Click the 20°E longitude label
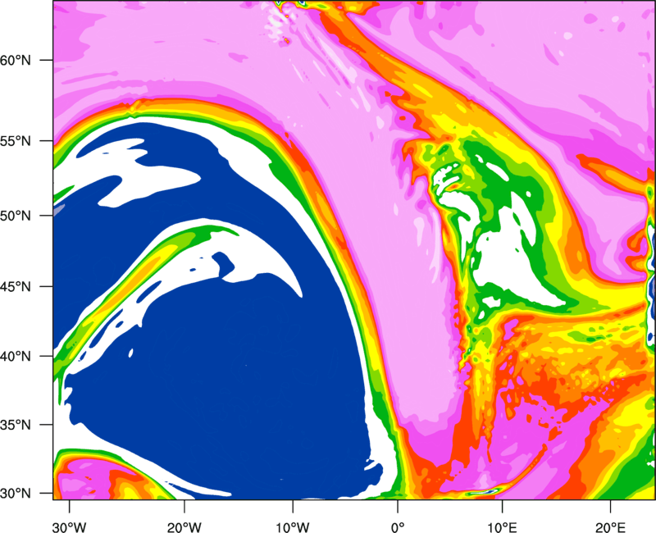This screenshot has height=533, width=656. 610,527
